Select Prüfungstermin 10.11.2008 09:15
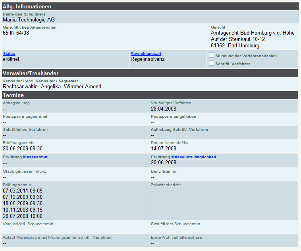Viewport: 301px width, 251px height. (x=23, y=210)
